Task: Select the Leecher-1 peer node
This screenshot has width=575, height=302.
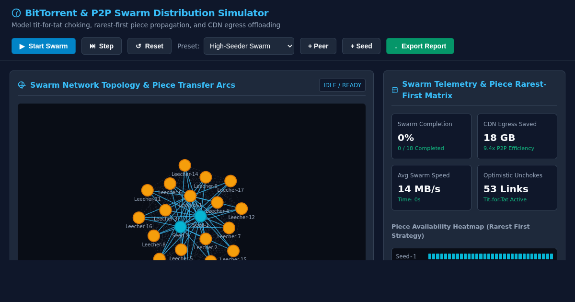Action: pyautogui.click(x=190, y=196)
